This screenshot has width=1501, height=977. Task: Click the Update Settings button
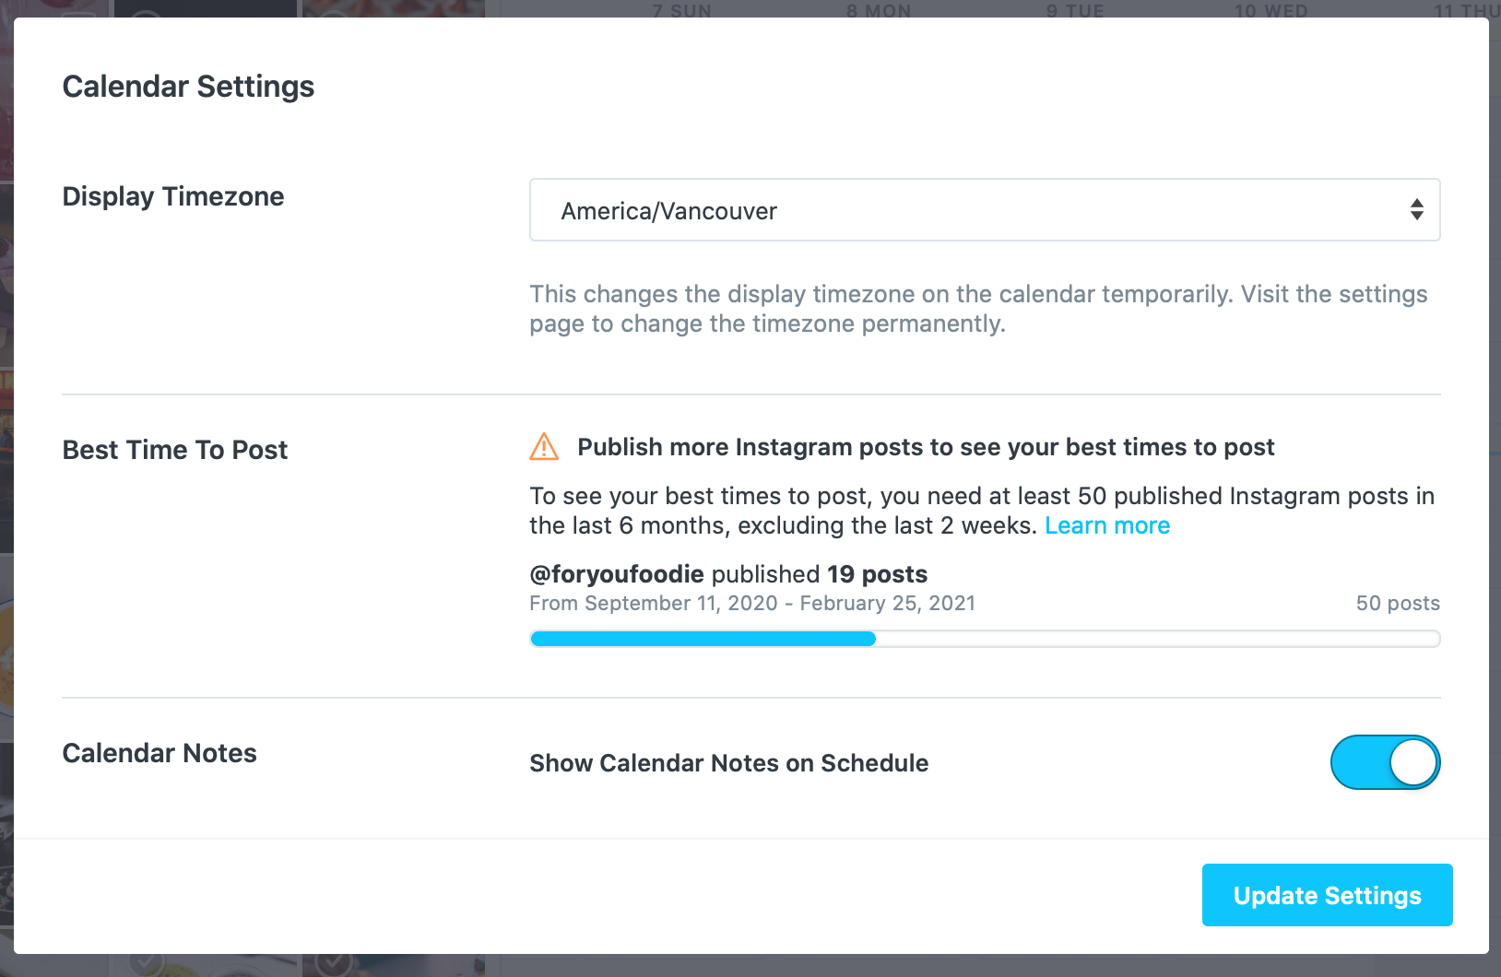point(1327,895)
